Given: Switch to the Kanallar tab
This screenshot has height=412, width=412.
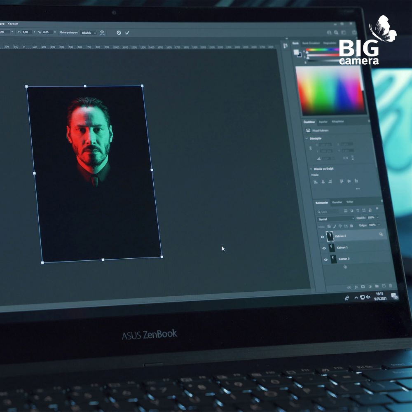Looking at the screenshot, I should coord(337,202).
